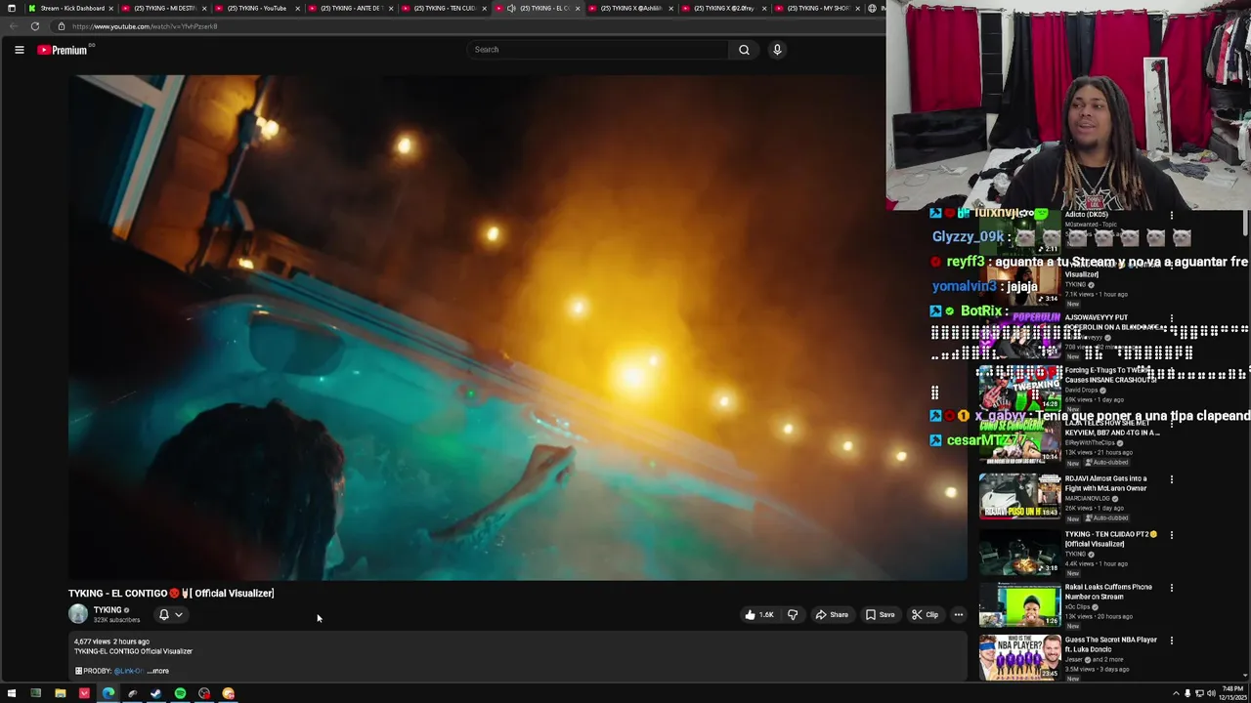Click RDJAVI Almost Gets into a Fight title
Screen dimensions: 1251x703
point(1106,483)
